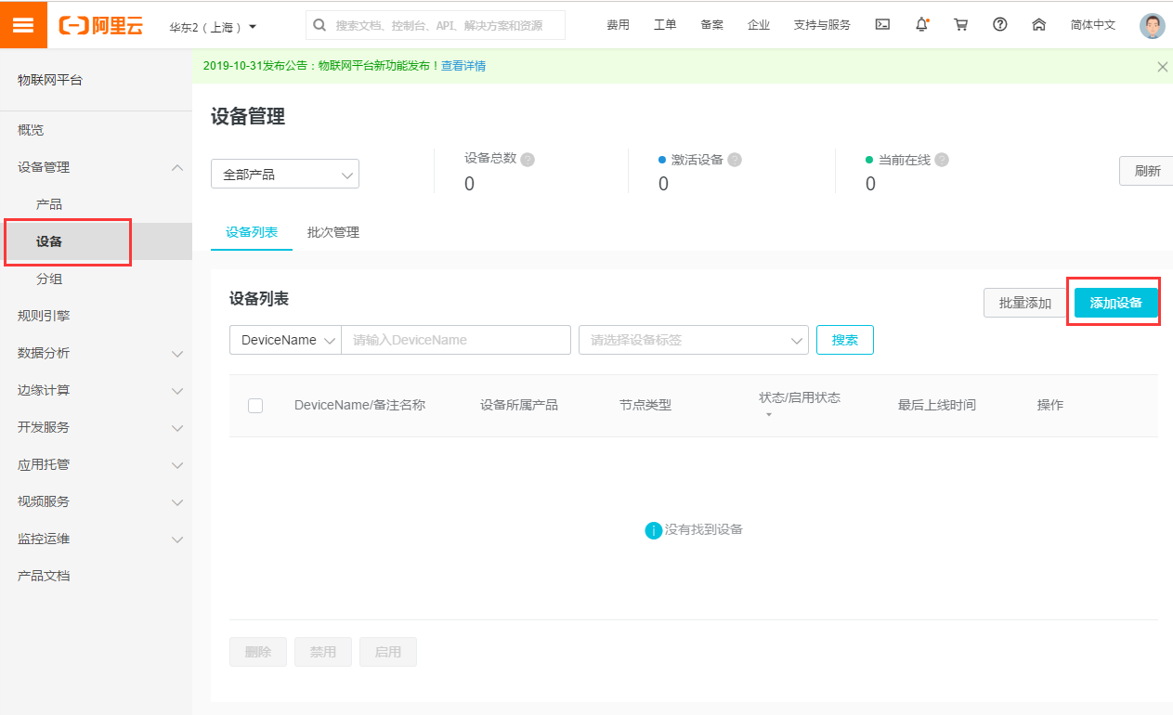Open the DeviceName search type dropdown
Viewport: 1173px width, 715px height.
point(285,340)
